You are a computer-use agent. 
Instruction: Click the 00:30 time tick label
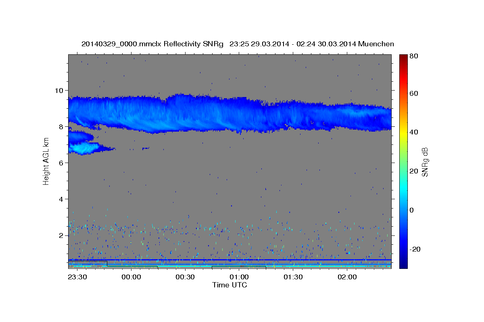[x=185, y=277]
